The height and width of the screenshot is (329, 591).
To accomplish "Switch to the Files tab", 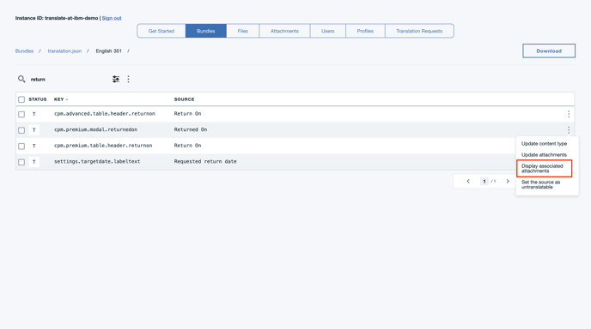I will [x=243, y=31].
